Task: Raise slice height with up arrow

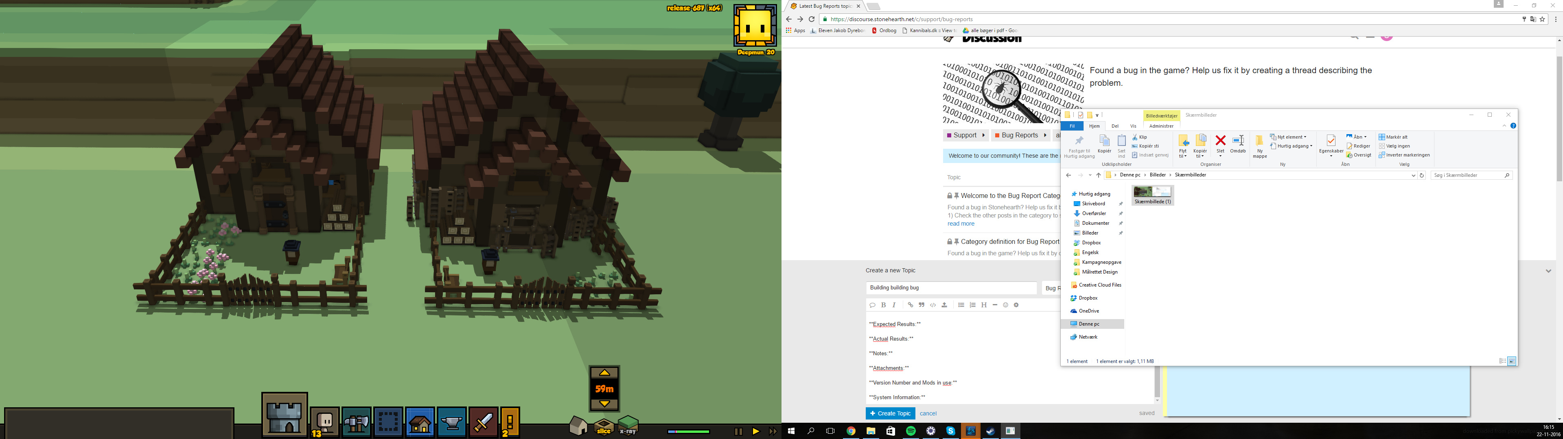Action: point(604,373)
